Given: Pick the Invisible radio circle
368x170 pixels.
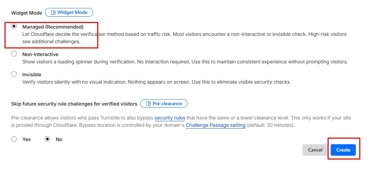Looking at the screenshot, I should click(14, 74).
